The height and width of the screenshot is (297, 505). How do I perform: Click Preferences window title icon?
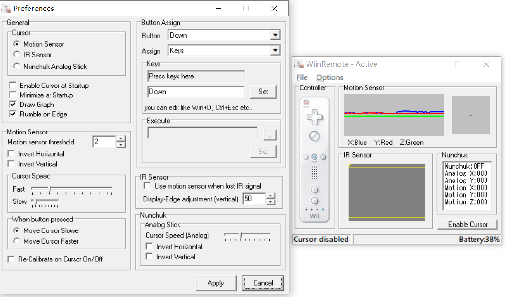[x=6, y=8]
